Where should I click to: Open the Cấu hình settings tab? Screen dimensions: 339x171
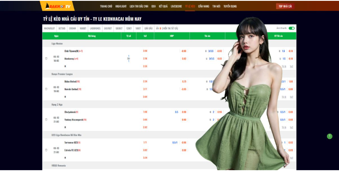tap(148, 28)
